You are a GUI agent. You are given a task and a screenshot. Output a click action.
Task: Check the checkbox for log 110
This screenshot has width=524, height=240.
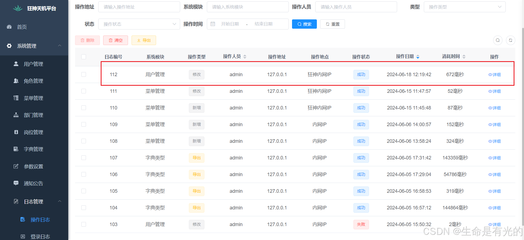[84, 108]
